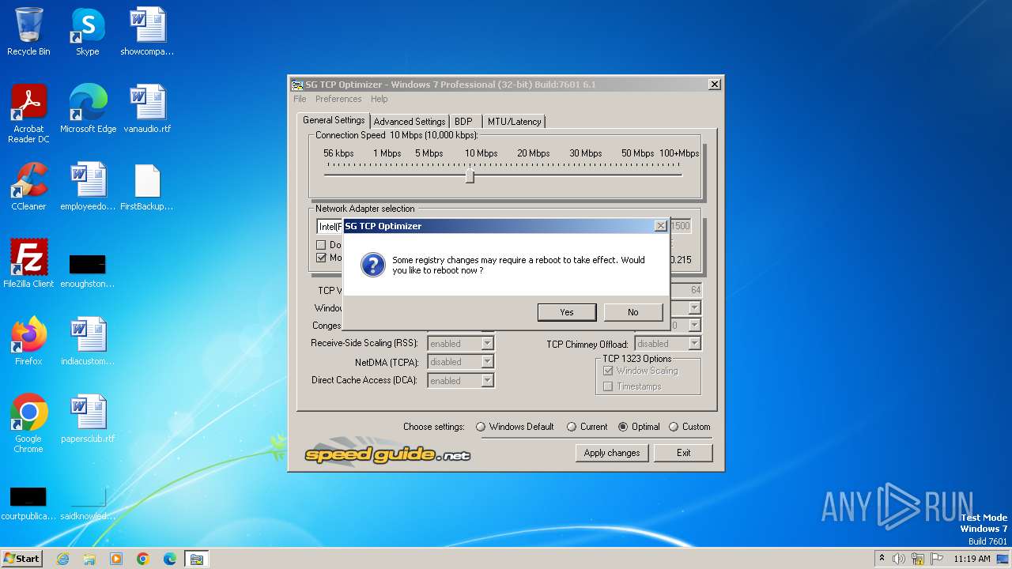The image size is (1012, 569).
Task: Open the Recycle Bin desktop icon
Action: tap(28, 32)
